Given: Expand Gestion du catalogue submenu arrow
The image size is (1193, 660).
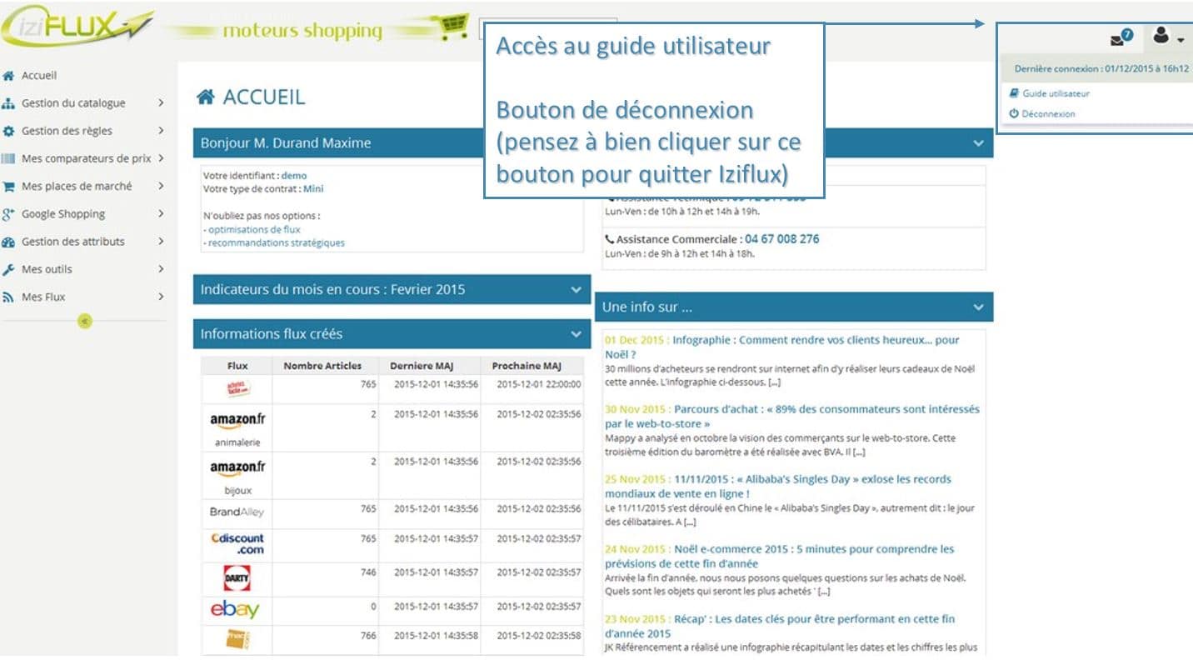Looking at the screenshot, I should point(161,103).
